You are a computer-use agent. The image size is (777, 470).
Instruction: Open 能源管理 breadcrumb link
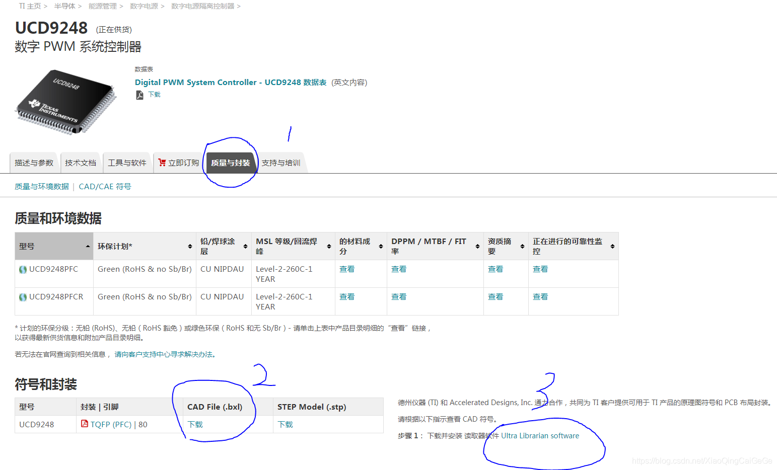click(x=102, y=6)
